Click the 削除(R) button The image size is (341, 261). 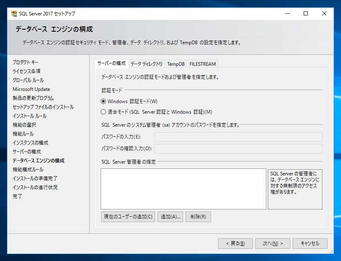(198, 217)
